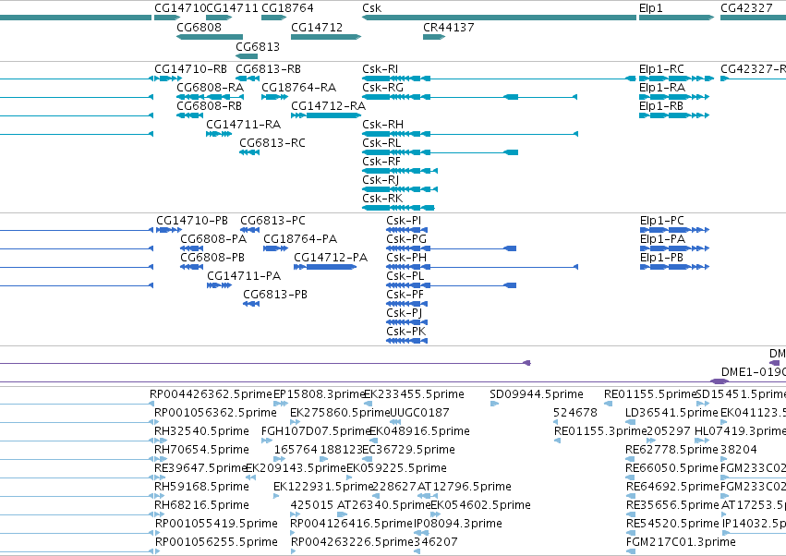Click protein CG6813-PB
The image size is (786, 556).
coord(275,295)
